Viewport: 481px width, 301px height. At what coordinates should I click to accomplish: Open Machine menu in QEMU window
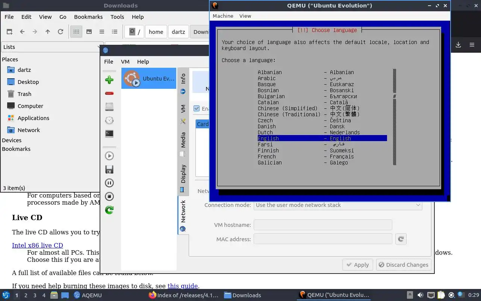click(223, 16)
